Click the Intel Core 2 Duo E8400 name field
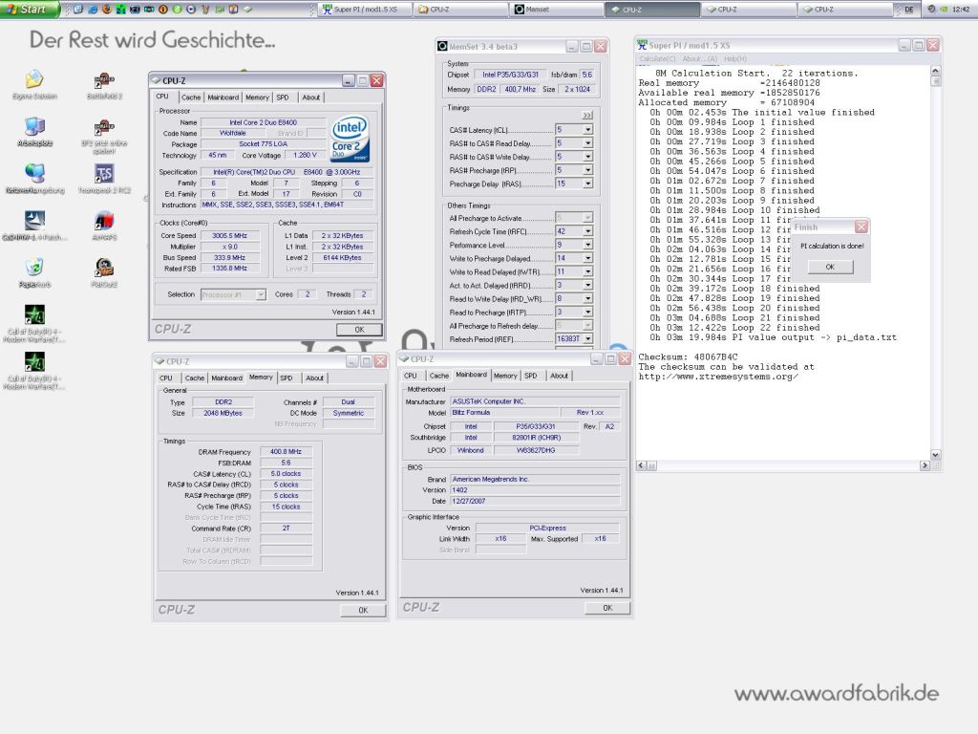 [264, 122]
